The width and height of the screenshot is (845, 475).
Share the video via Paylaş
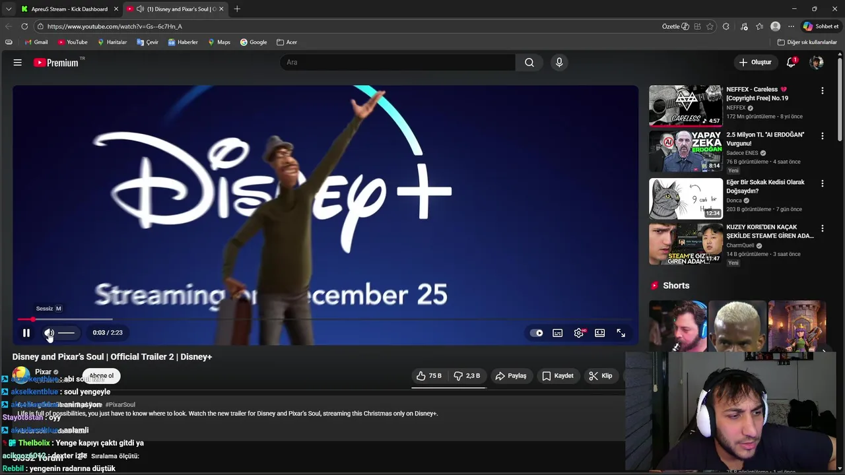511,376
